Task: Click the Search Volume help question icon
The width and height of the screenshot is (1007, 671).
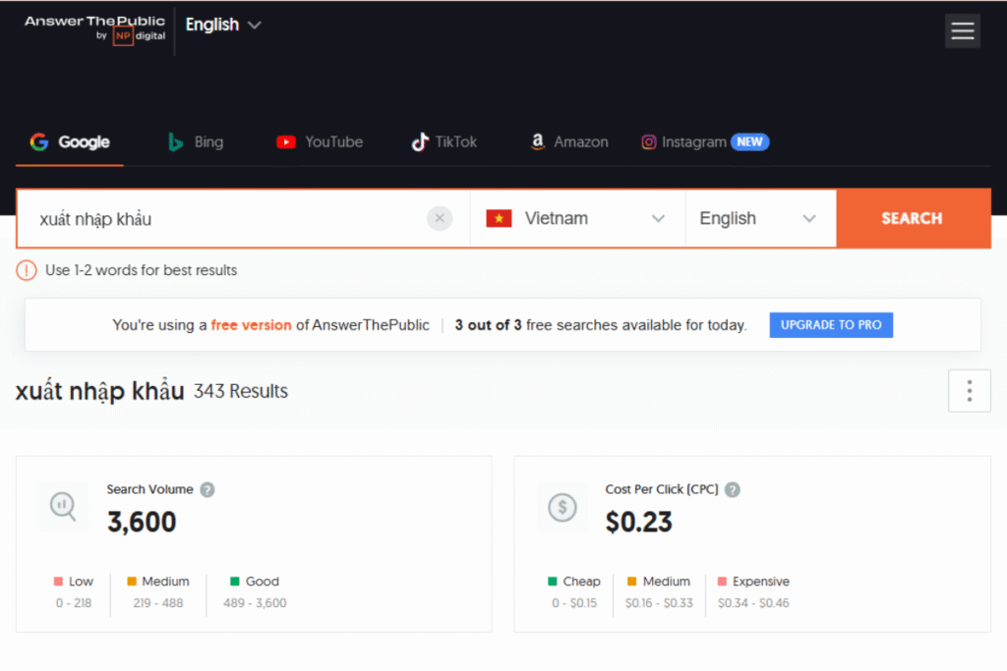Action: [x=207, y=489]
